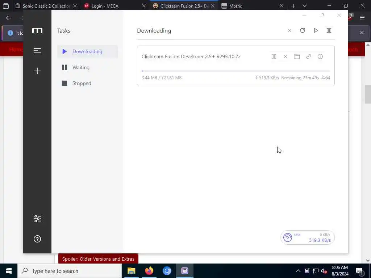Click the Motrix logo in the sidebar
This screenshot has height=278, width=371.
tap(37, 30)
